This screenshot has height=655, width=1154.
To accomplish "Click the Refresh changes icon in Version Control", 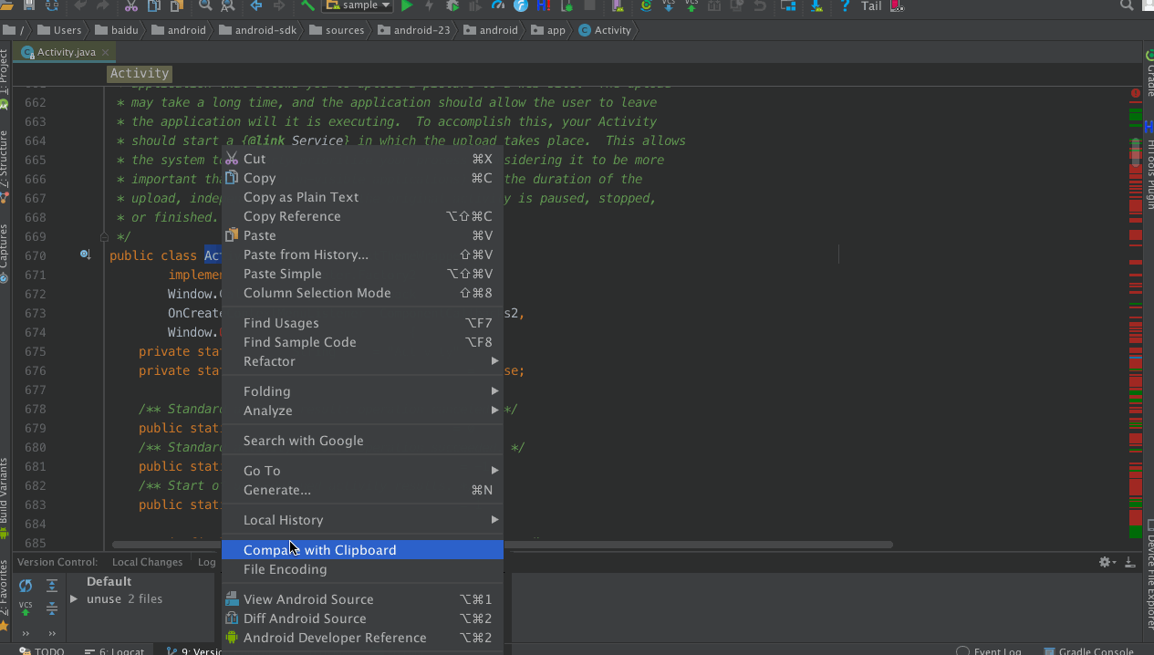I will click(26, 586).
